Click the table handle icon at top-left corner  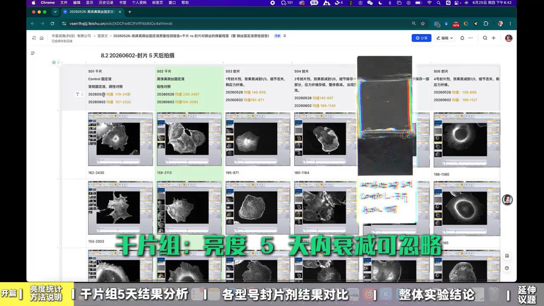point(54,62)
